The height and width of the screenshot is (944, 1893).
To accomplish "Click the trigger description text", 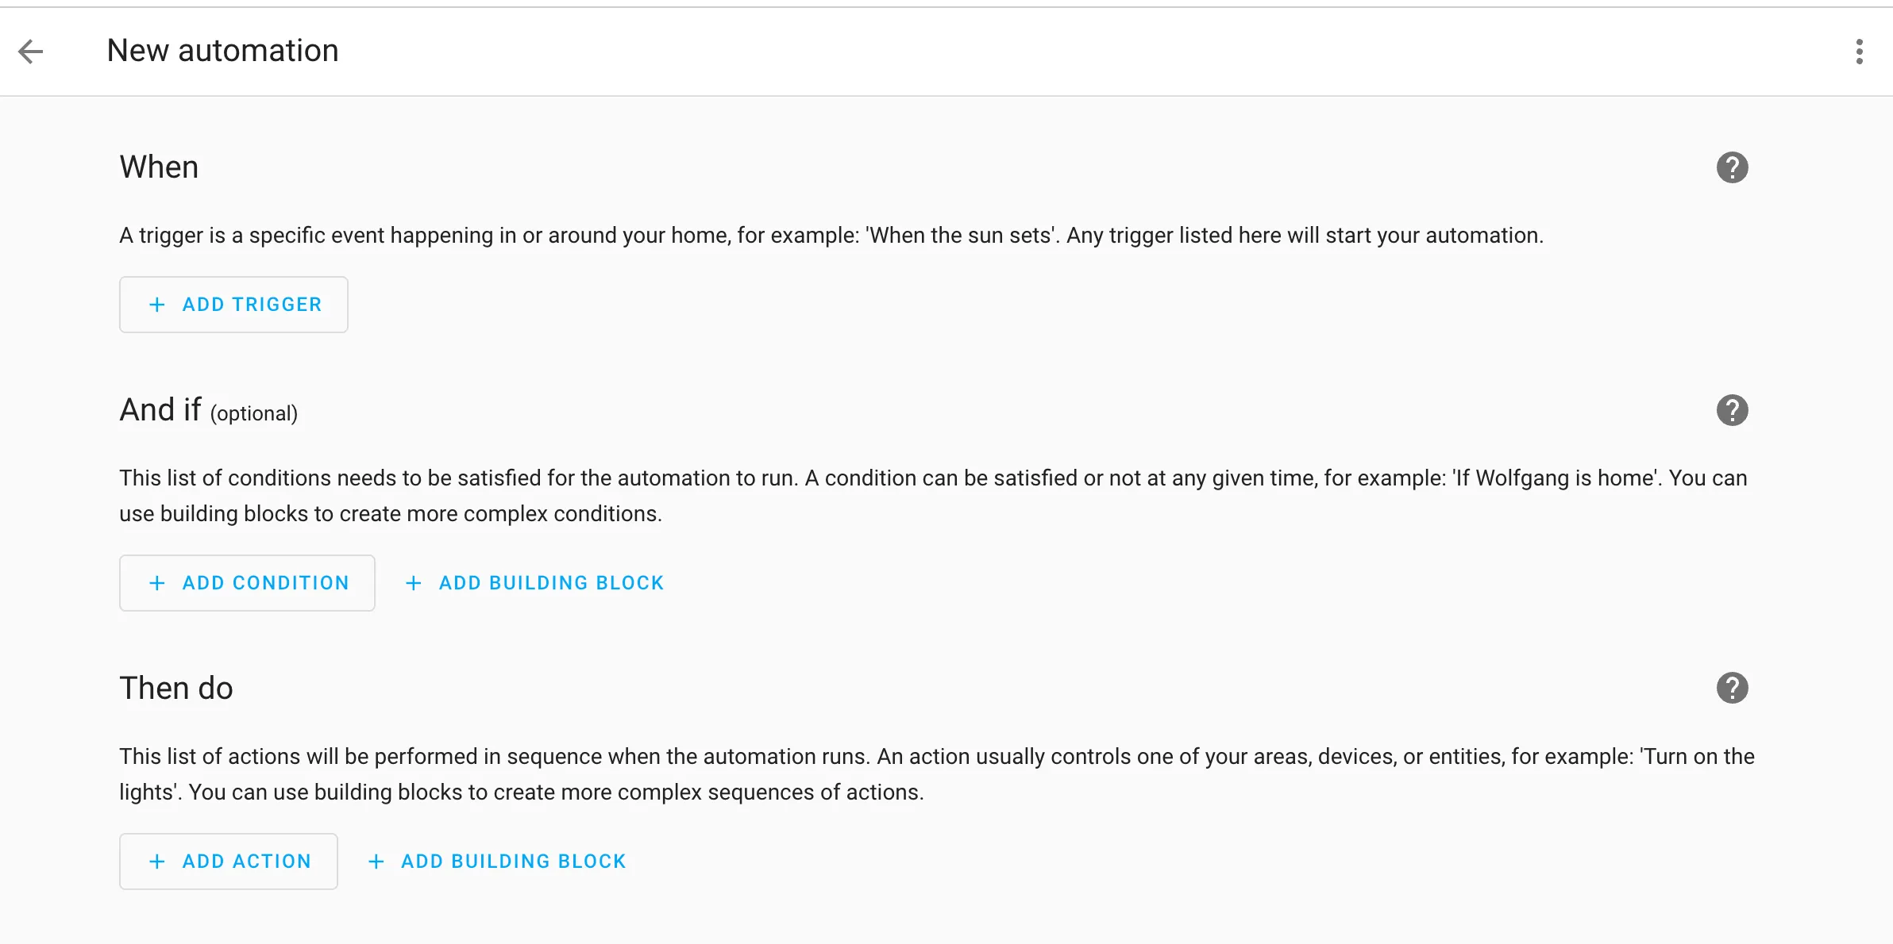I will point(831,236).
